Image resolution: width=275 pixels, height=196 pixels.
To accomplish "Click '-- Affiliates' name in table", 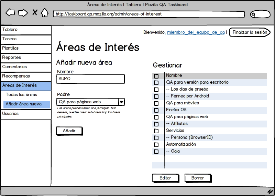I will point(177,124).
